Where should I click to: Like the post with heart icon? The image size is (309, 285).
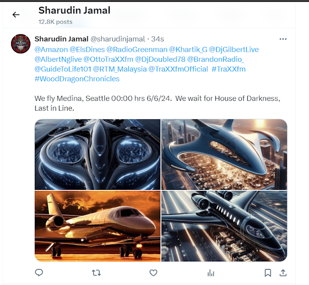click(x=154, y=273)
